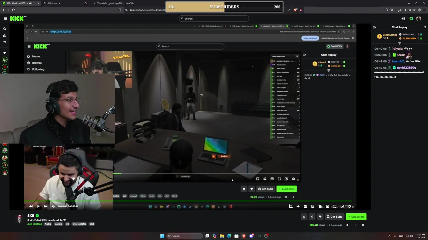The height and width of the screenshot is (240, 428).
Task: Select the gaming tag
Action: [59, 224]
